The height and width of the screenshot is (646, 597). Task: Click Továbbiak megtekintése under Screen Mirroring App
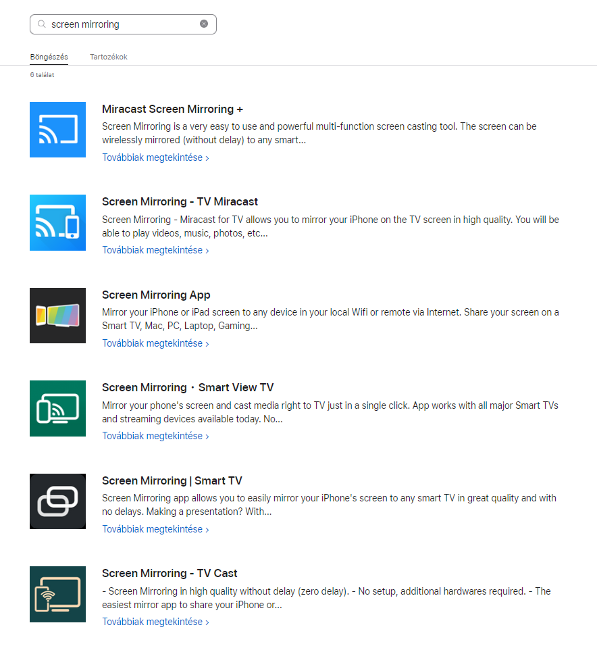coord(155,343)
